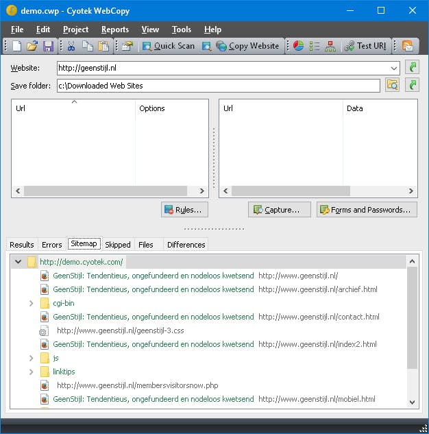Click the Rules... button
The height and width of the screenshot is (434, 429).
(184, 210)
